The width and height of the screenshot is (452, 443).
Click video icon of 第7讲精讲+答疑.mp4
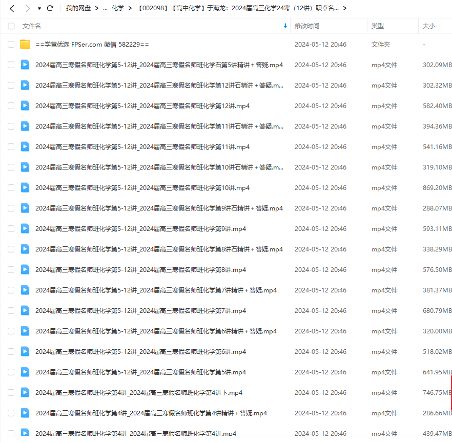tap(25, 289)
